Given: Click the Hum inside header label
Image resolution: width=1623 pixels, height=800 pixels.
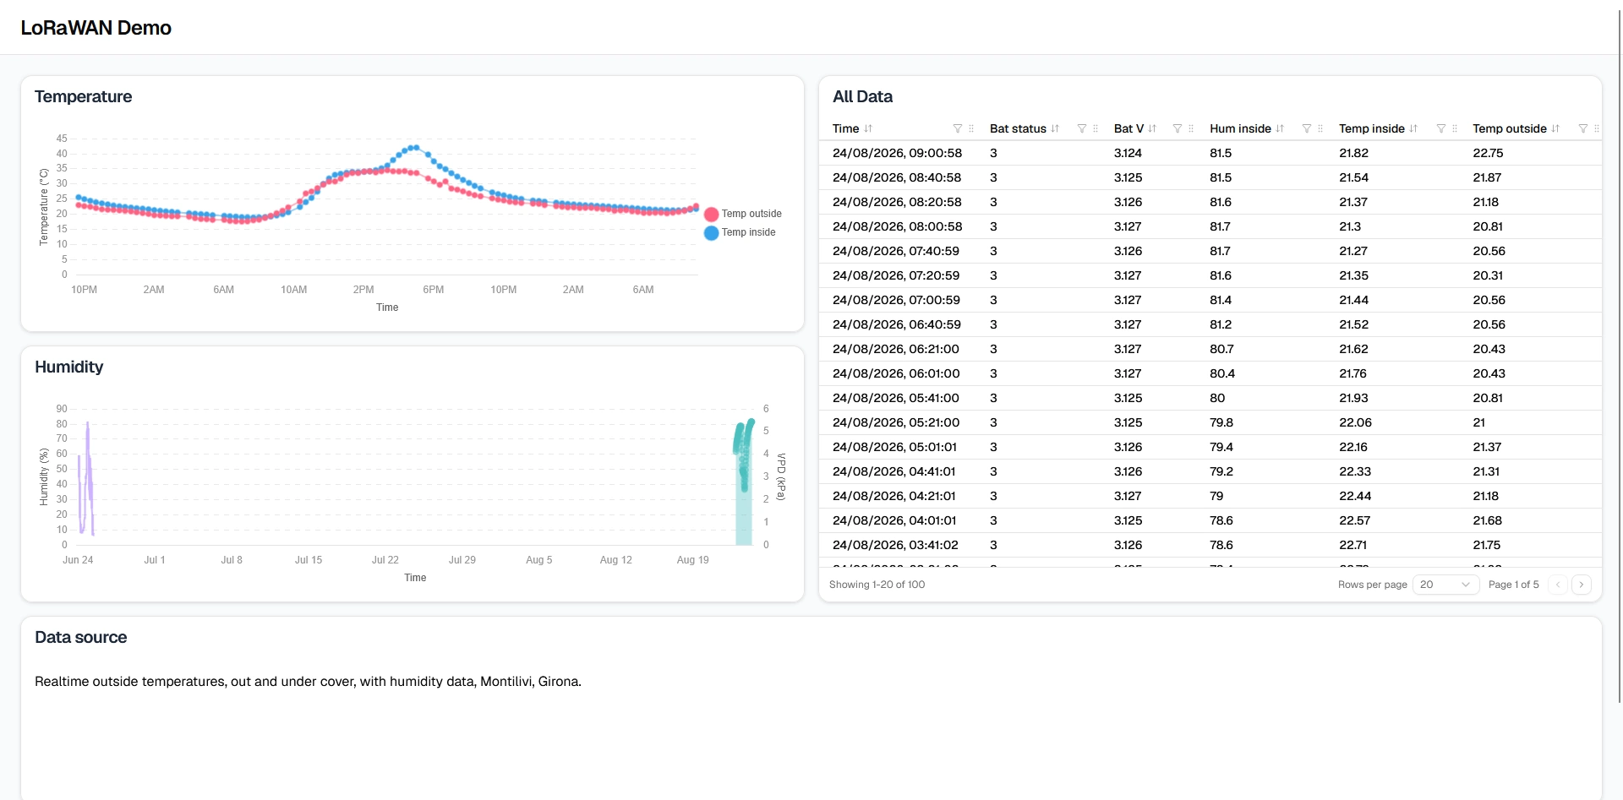Looking at the screenshot, I should pyautogui.click(x=1240, y=128).
